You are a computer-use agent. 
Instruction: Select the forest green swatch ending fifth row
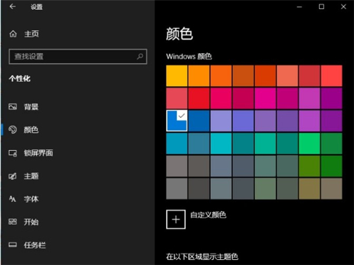332,166
